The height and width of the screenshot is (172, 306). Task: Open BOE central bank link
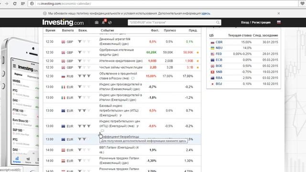point(219,66)
